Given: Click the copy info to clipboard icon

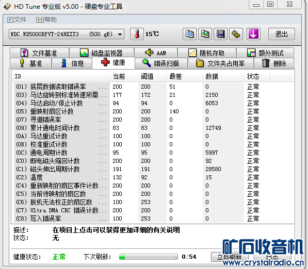Looking at the screenshot, I should tap(189, 34).
